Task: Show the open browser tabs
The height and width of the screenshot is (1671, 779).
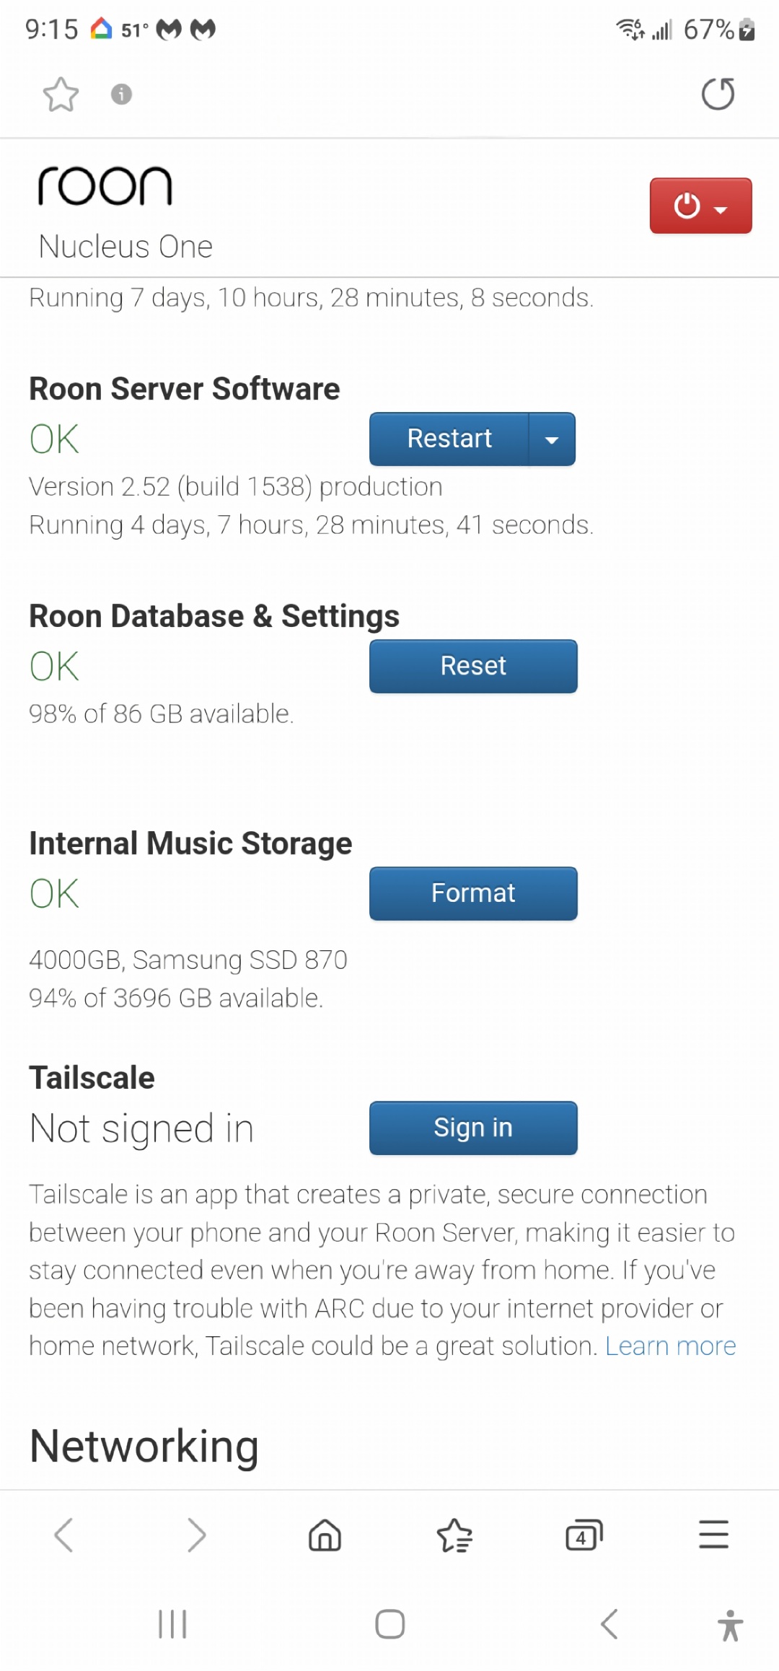Action: (x=584, y=1535)
